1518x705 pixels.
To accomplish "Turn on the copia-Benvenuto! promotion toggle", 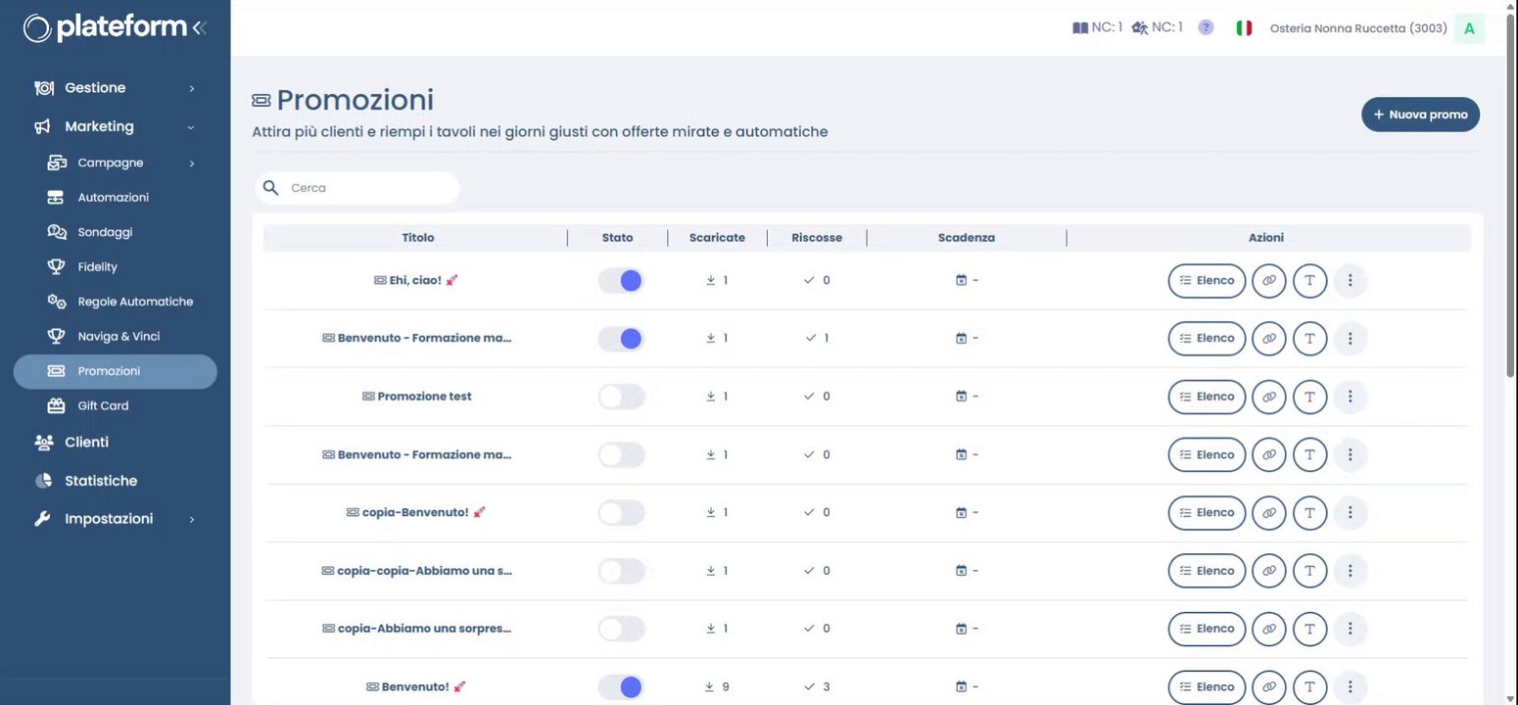I will (622, 513).
